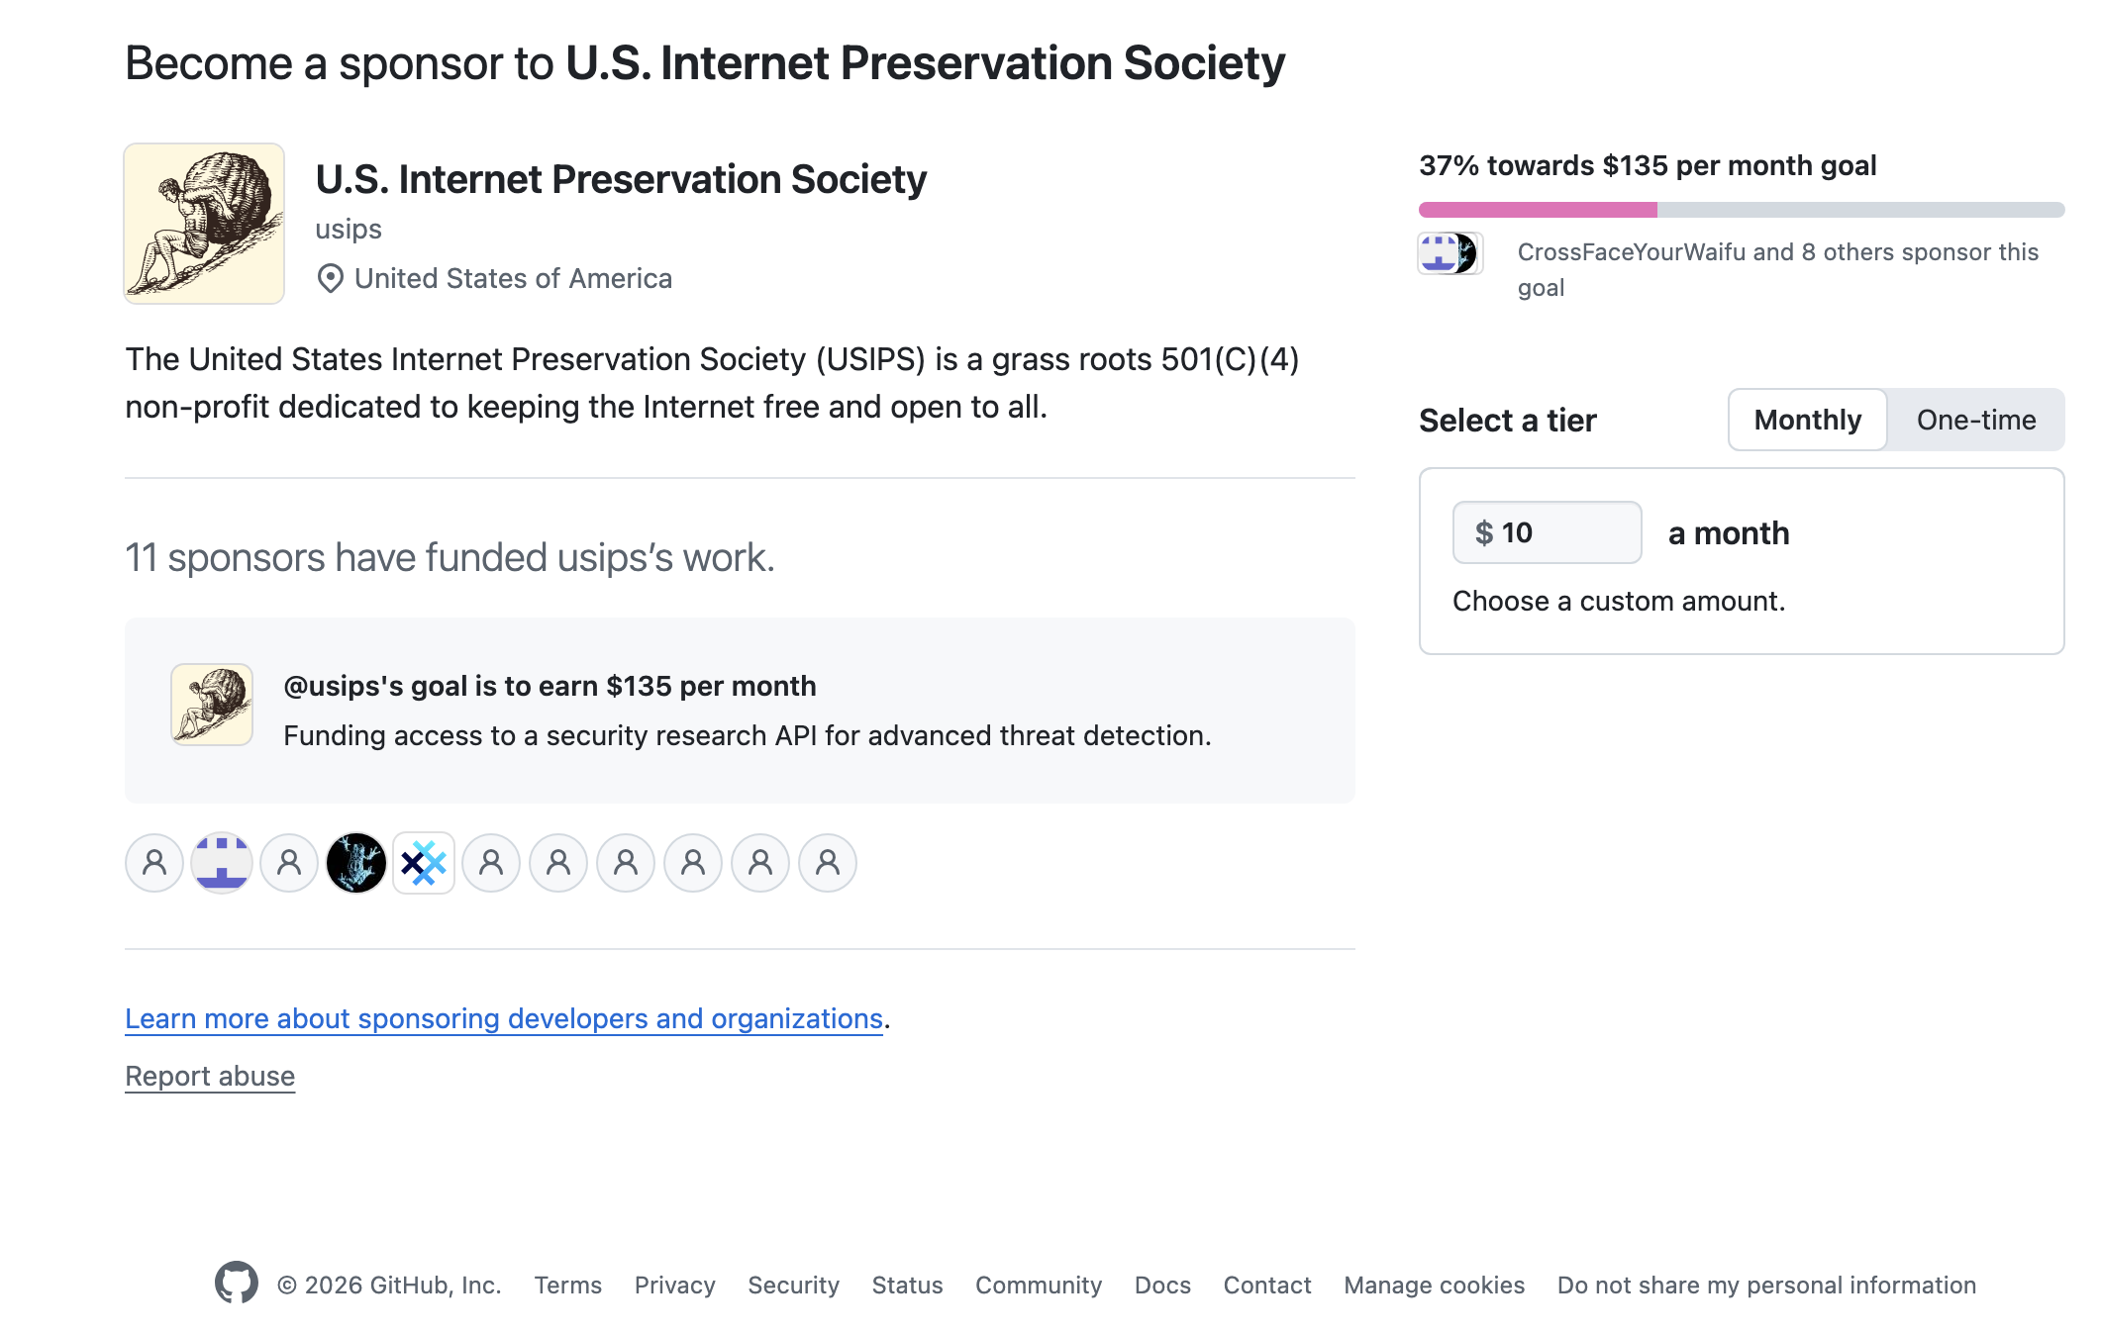Image resolution: width=2101 pixels, height=1334 pixels.
Task: Click the black frog sponsor avatar
Action: [x=356, y=863]
